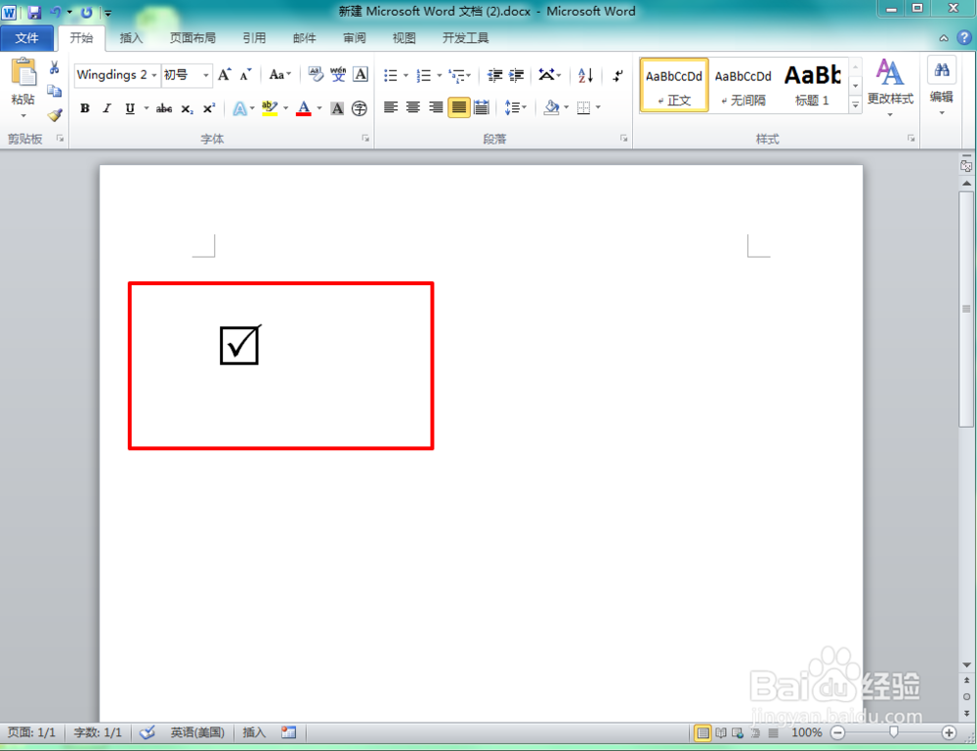Toggle Underline formatting
The image size is (977, 751).
click(130, 108)
